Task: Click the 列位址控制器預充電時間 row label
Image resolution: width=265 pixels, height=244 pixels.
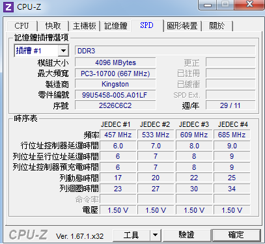Action: click(55, 167)
